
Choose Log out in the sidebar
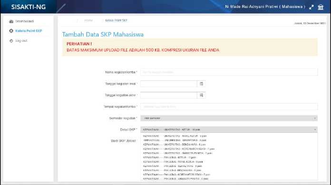(21, 41)
